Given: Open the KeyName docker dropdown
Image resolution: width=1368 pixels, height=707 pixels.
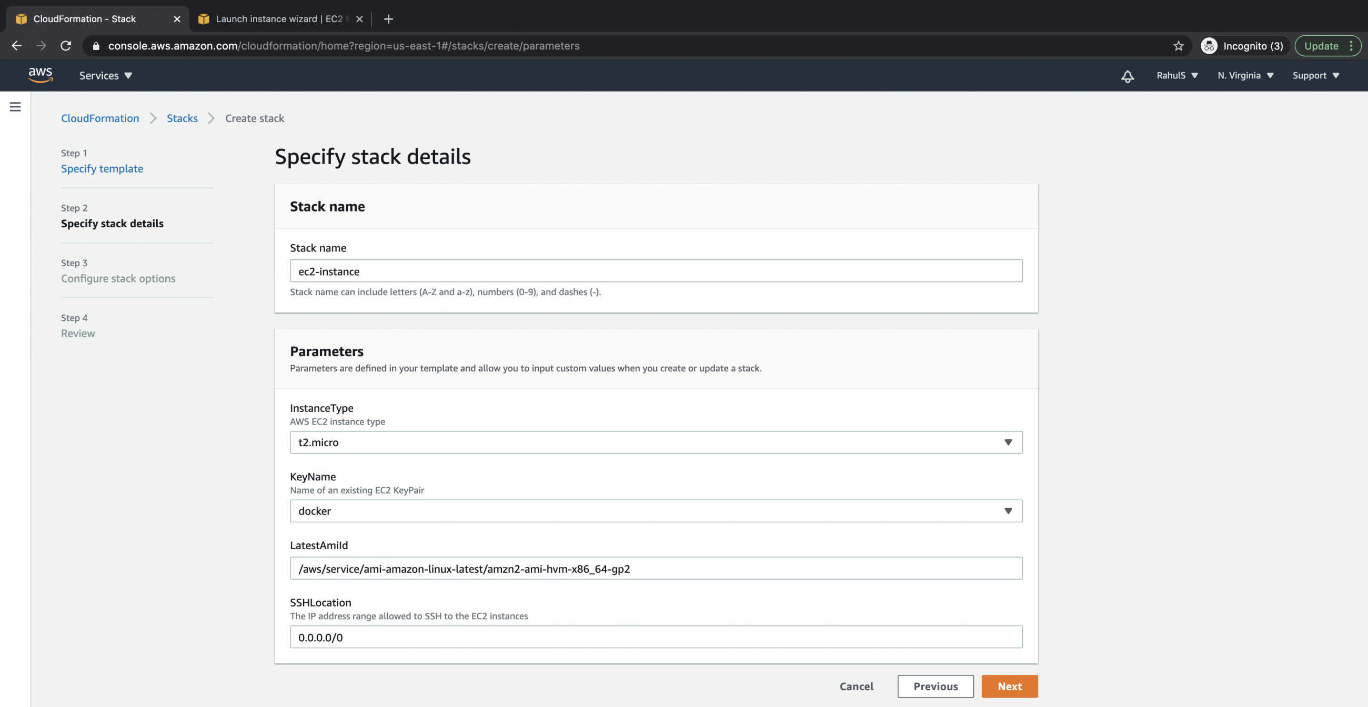Looking at the screenshot, I should click(x=656, y=511).
